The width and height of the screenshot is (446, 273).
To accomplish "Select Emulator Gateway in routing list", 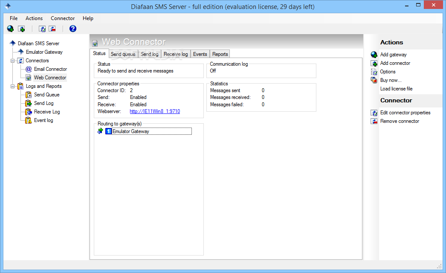I will [x=151, y=131].
